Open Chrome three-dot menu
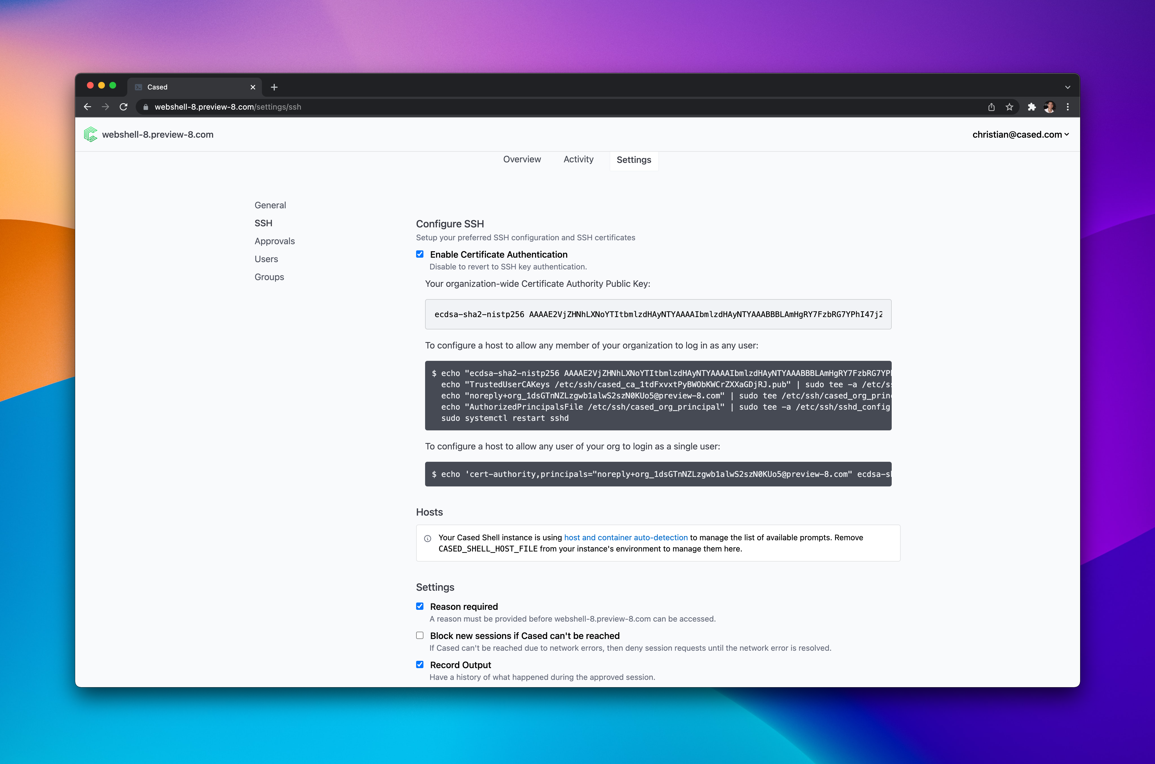The image size is (1155, 764). (1067, 107)
